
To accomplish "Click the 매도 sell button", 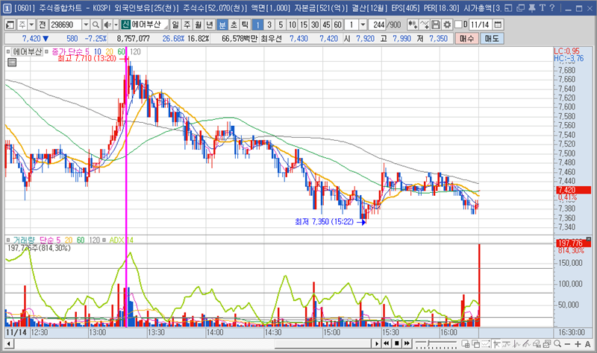I will click(492, 38).
